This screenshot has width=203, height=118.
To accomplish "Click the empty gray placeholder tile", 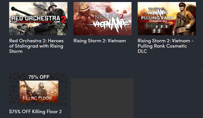I will coord(102,98).
